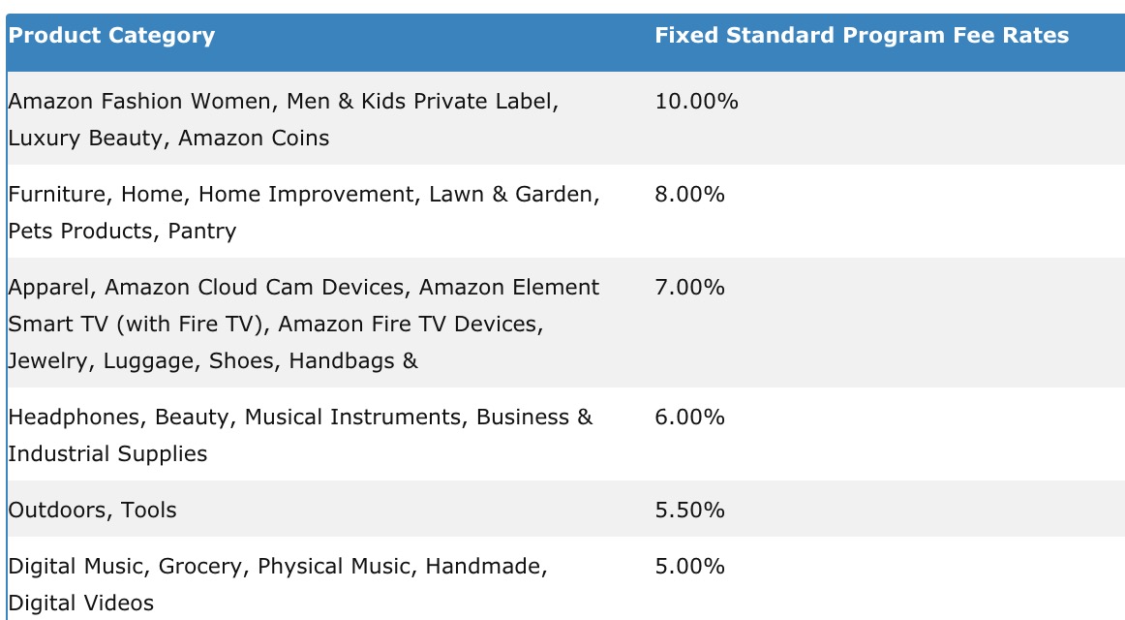
Task: Click the word "Pantry" in the table
Action: click(x=201, y=232)
